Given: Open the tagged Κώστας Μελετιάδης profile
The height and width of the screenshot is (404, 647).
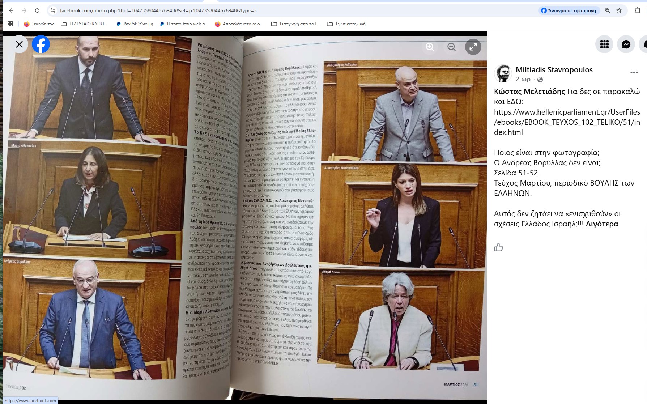Looking at the screenshot, I should coord(529,91).
